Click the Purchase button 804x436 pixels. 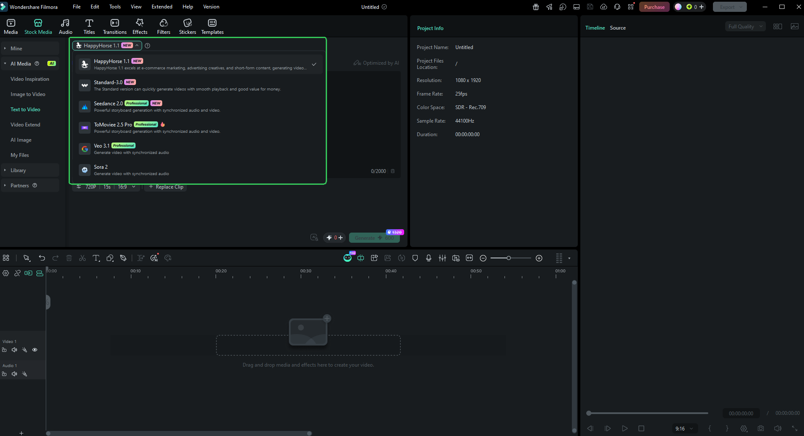pos(654,7)
